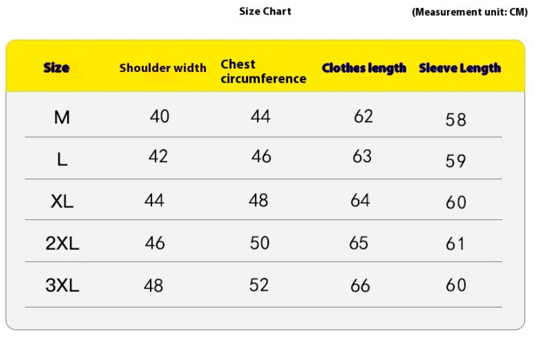The height and width of the screenshot is (342, 535).
Task: Click the 3XL size row label
Action: point(62,285)
